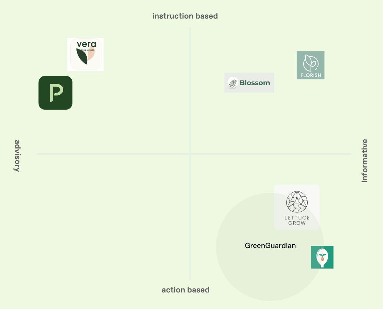383x309 pixels.
Task: Click the "action based" axis label
Action: coord(186,290)
